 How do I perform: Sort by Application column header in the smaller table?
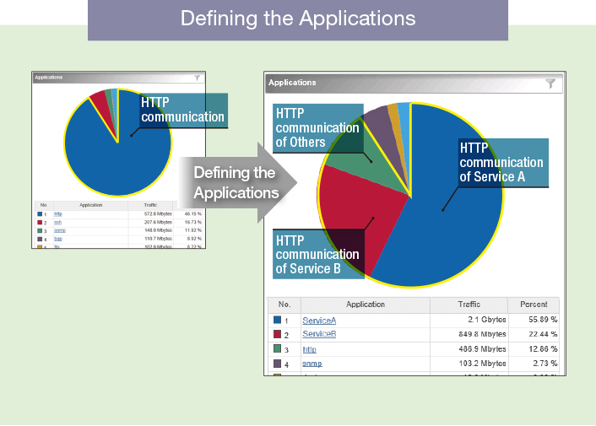(x=90, y=205)
